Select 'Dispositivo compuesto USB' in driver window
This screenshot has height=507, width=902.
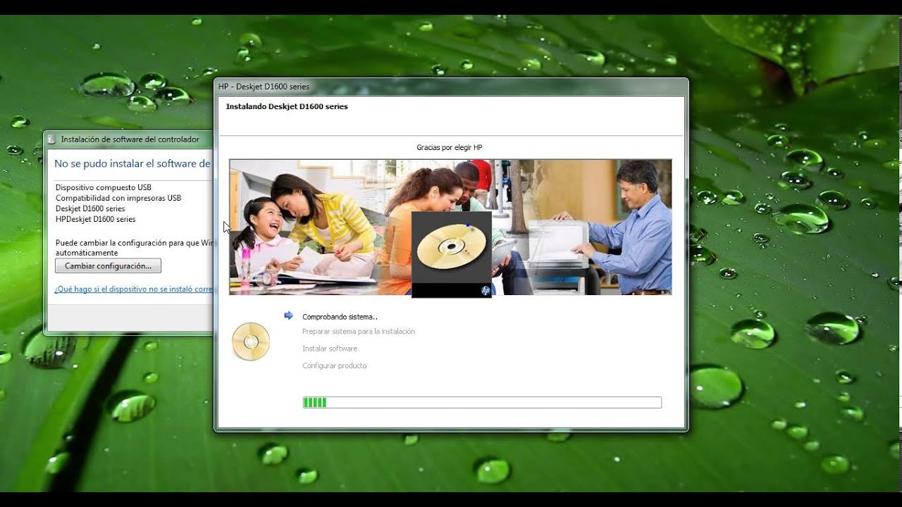(104, 187)
